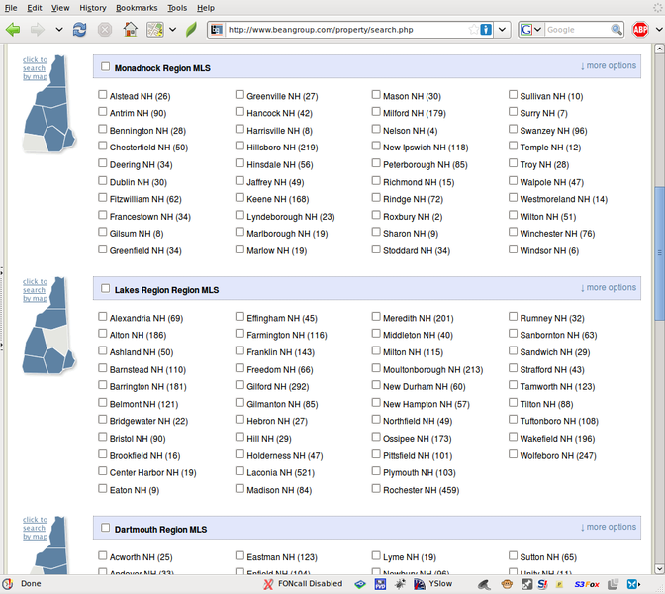Click search by map link for Monadnock

point(35,67)
